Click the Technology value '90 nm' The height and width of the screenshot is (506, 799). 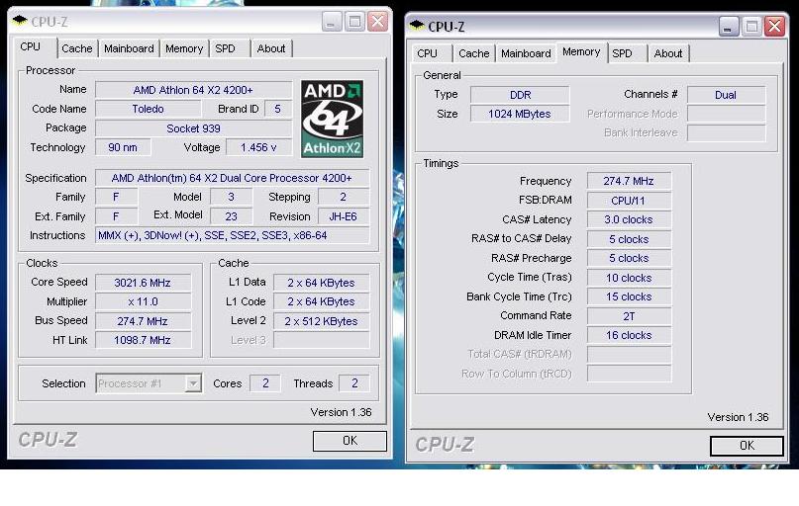pos(123,147)
